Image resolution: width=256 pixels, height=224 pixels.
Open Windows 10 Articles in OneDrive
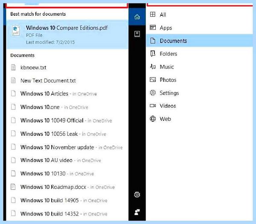point(67,94)
